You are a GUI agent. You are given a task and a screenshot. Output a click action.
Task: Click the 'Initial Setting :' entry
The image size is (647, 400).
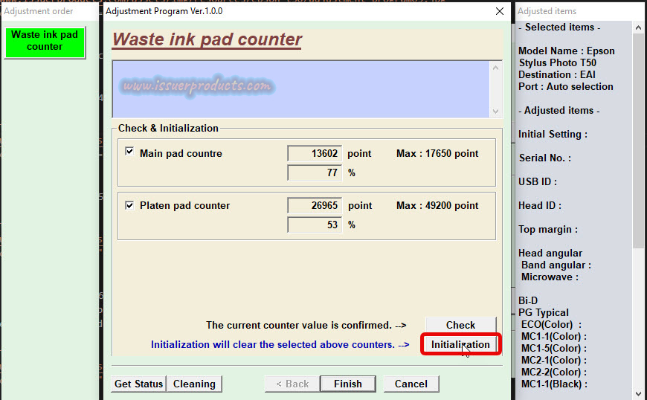(x=553, y=135)
